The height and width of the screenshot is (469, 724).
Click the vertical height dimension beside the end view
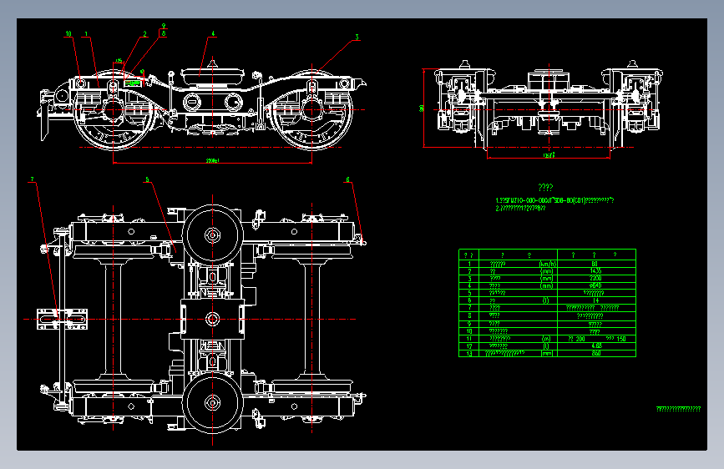(422, 108)
